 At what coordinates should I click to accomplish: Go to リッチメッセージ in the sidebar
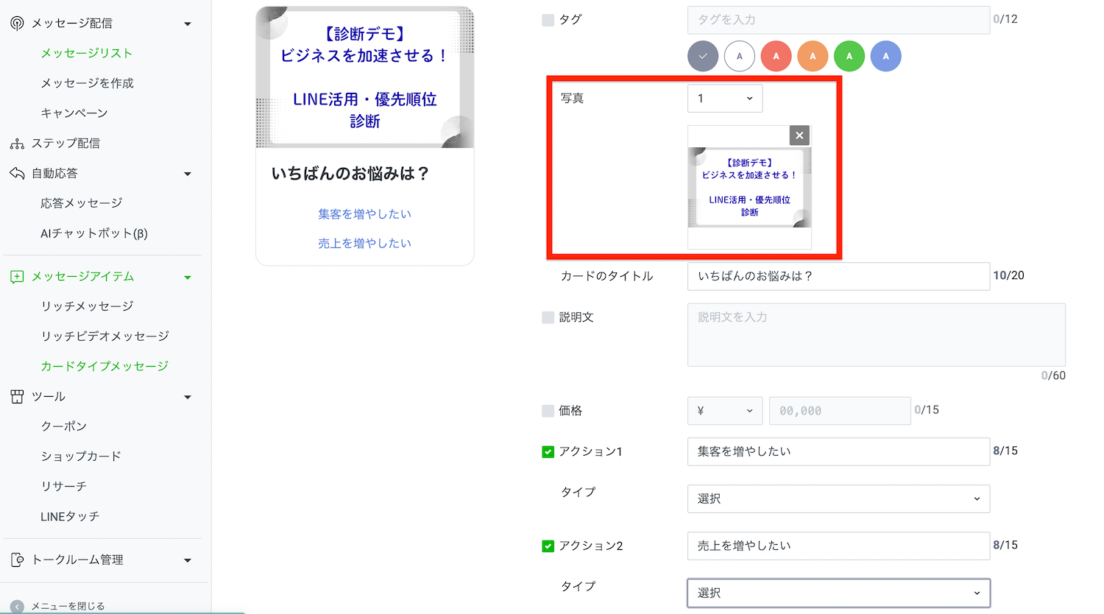(87, 306)
